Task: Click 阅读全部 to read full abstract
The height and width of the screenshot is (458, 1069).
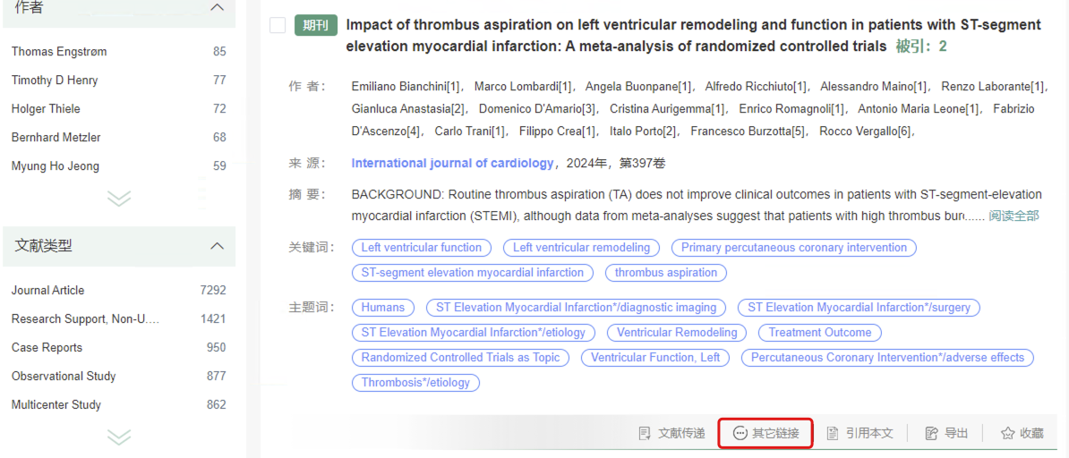Action: 1013,216
